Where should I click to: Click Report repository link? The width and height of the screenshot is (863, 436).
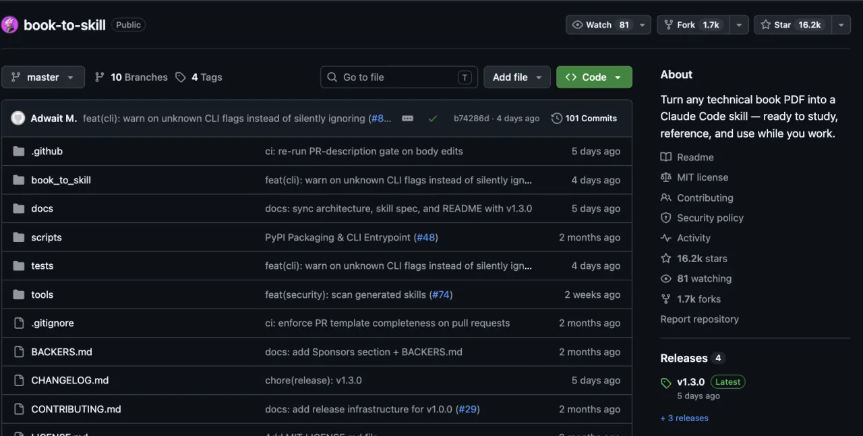699,319
